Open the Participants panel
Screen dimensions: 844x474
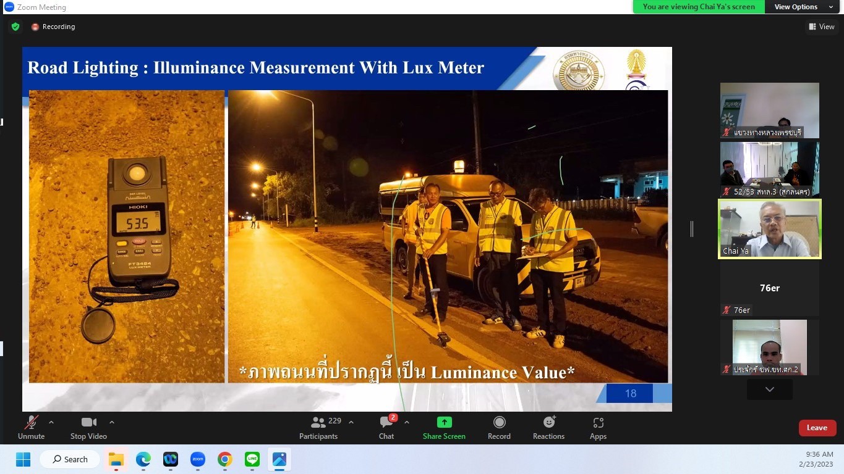pos(319,427)
